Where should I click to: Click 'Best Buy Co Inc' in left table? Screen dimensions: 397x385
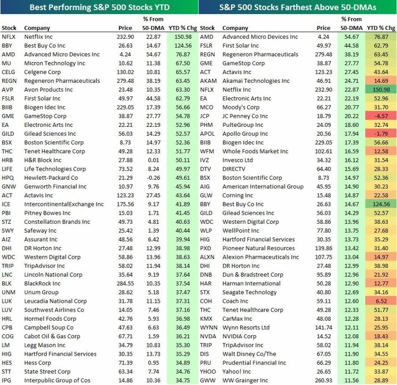point(45,46)
